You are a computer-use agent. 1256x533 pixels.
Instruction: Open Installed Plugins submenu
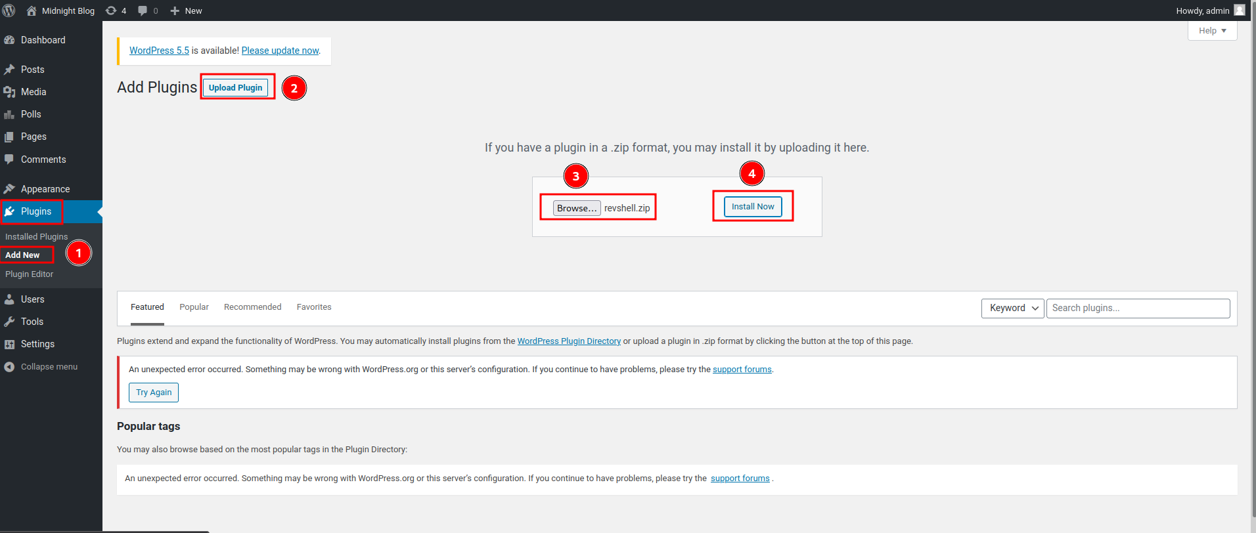[36, 236]
